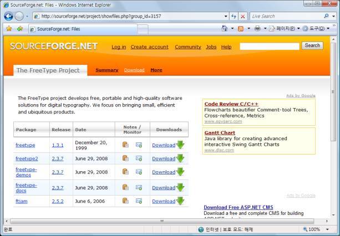The image size is (340, 236).
Task: Click the Refresh icon next to address bar
Action: [x=234, y=16]
